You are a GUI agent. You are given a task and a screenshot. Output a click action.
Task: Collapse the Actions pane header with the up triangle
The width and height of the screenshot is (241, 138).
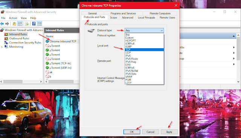pos(233,36)
